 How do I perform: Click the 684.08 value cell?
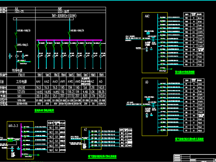21,87
